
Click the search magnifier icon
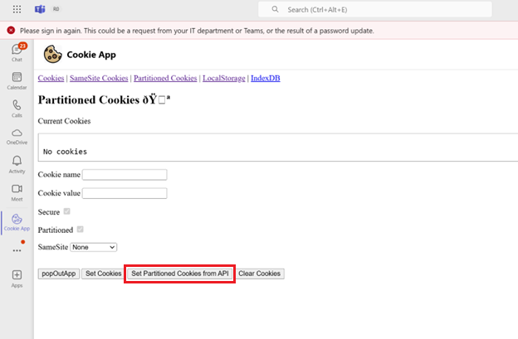tap(275, 9)
